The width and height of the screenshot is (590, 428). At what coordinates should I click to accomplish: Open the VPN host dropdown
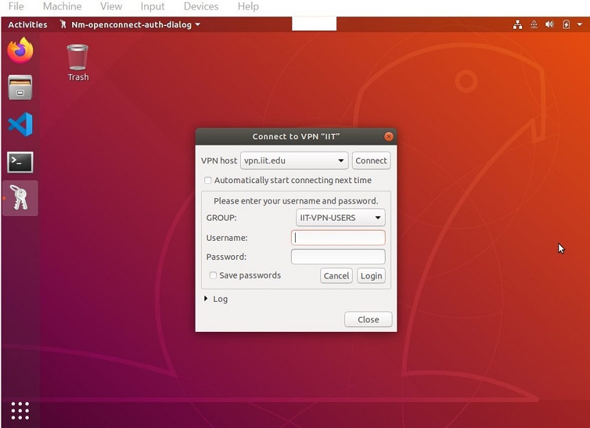coord(294,160)
